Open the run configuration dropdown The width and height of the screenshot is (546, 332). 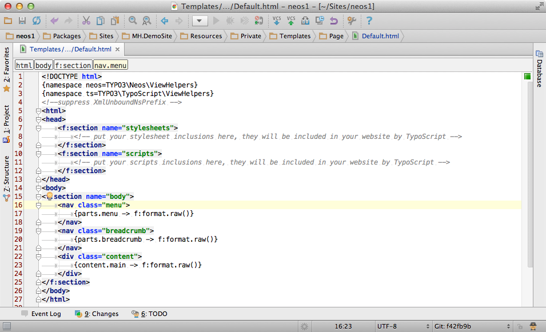pyautogui.click(x=200, y=21)
